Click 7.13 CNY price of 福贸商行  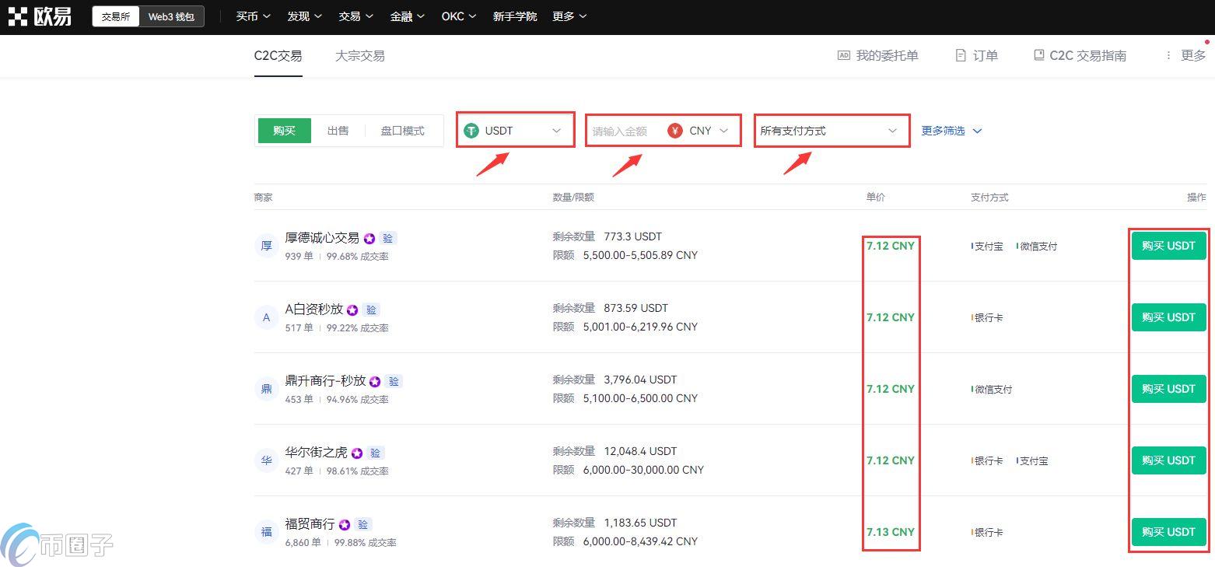(x=891, y=532)
